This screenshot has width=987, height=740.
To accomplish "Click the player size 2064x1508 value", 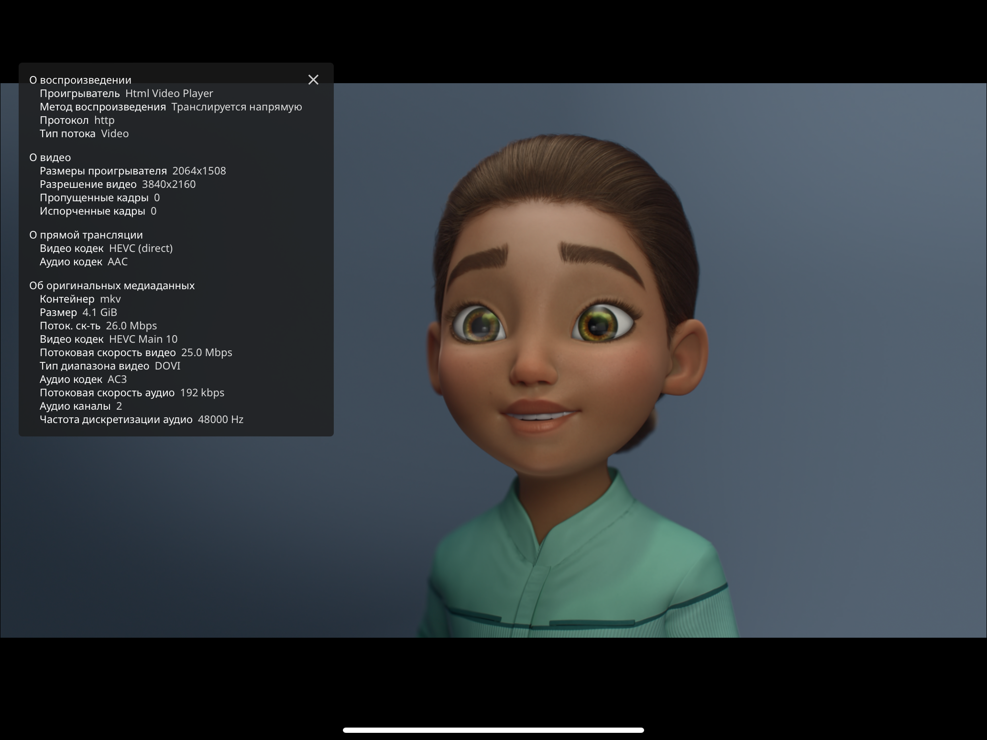I will tap(199, 171).
